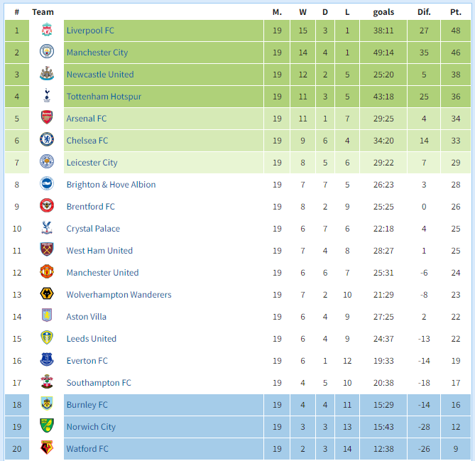This screenshot has height=461, width=475.
Task: Click the Everton FC crest
Action: [x=47, y=360]
